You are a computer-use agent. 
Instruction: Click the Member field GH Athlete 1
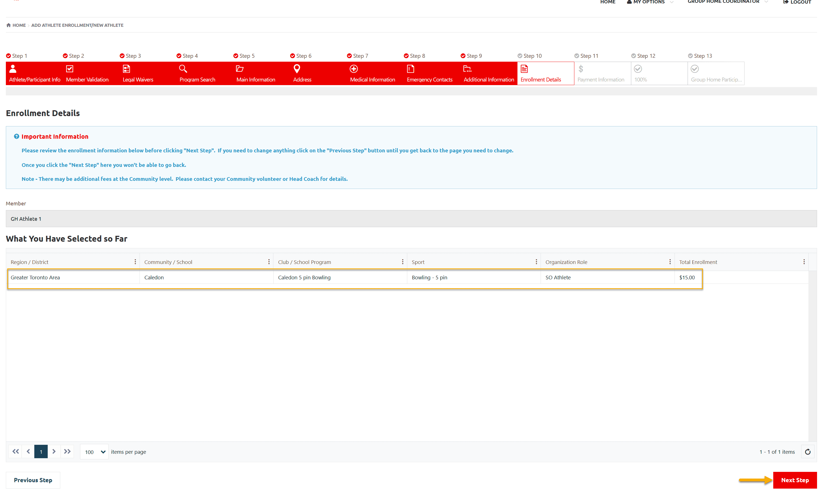(x=411, y=218)
